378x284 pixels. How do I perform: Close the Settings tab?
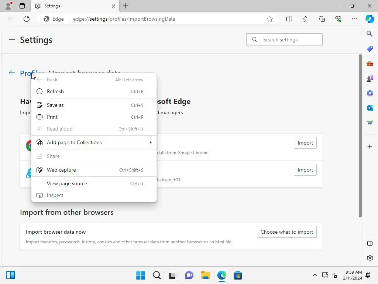pos(113,6)
